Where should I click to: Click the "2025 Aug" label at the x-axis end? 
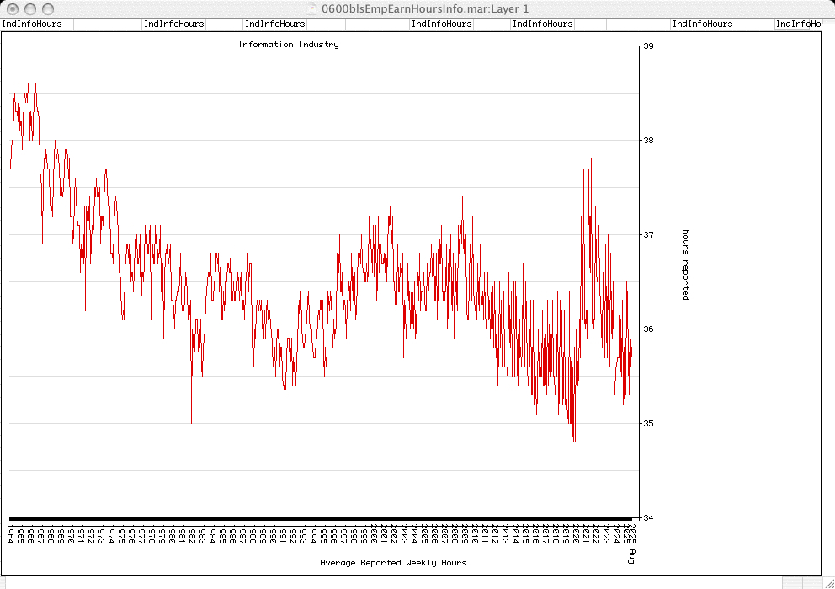[x=630, y=543]
